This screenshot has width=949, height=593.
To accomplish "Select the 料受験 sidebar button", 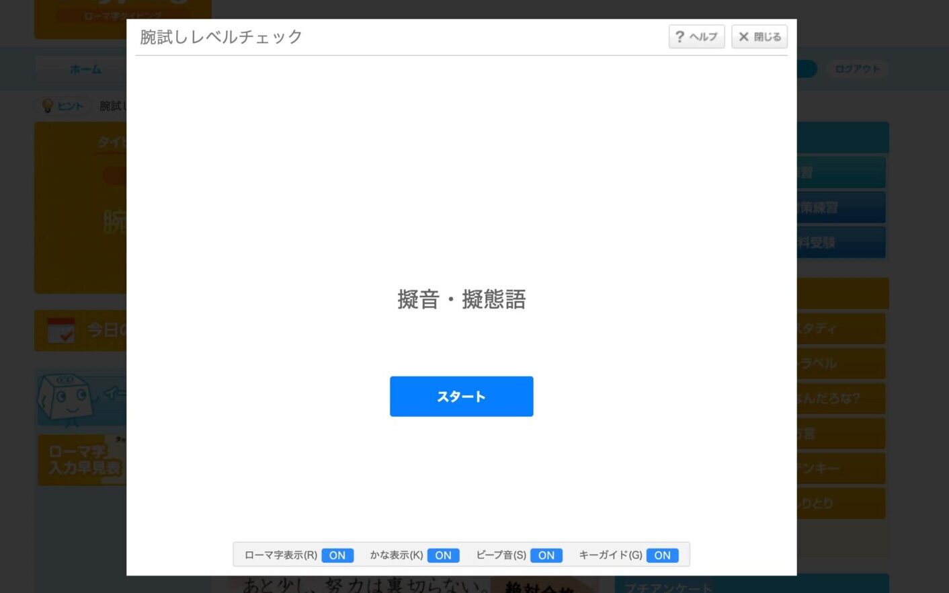I will click(840, 243).
